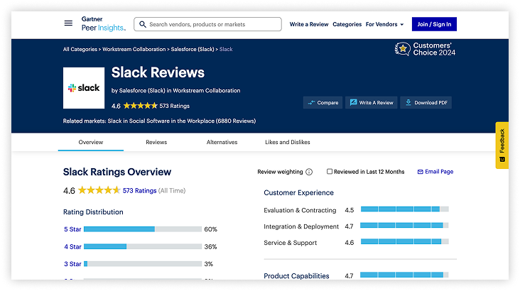Image resolution: width=520 pixels, height=291 pixels.
Task: Open the yellow Feedback side tab
Action: tap(502, 145)
